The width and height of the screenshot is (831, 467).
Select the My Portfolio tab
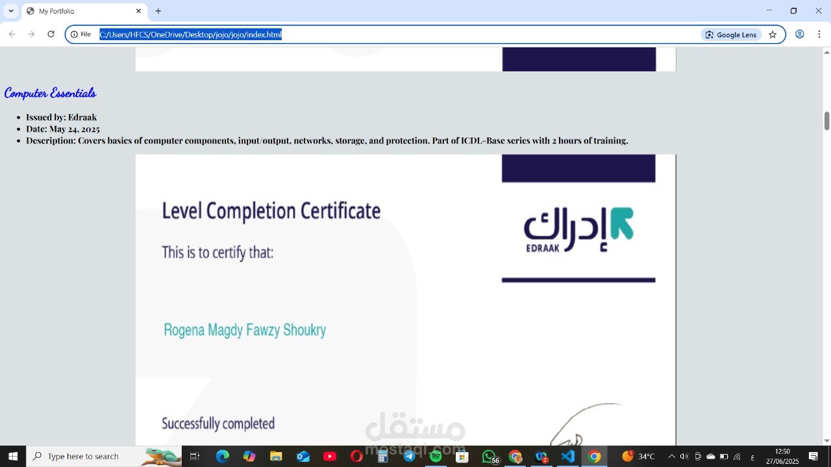(83, 11)
